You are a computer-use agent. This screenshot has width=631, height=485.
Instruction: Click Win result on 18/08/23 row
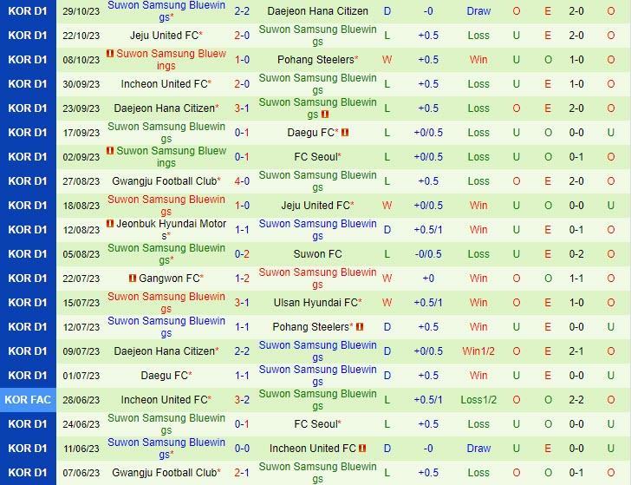(x=478, y=206)
